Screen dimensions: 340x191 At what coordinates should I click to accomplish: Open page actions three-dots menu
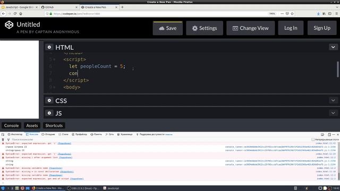pos(282,14)
